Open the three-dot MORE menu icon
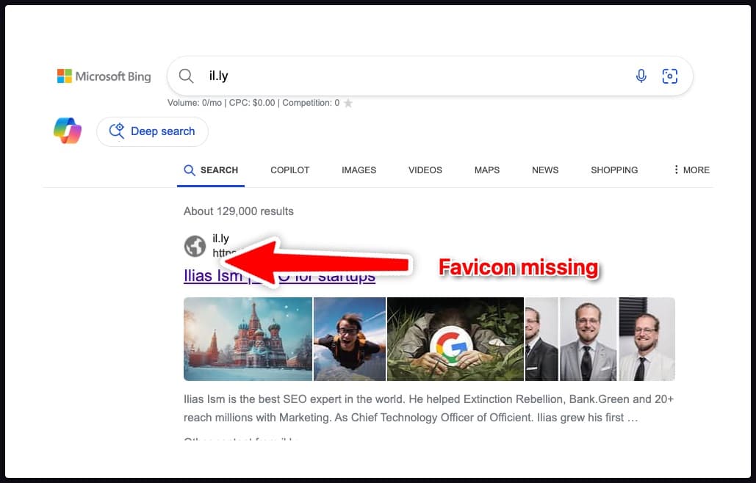This screenshot has height=483, width=756. pyautogui.click(x=676, y=170)
